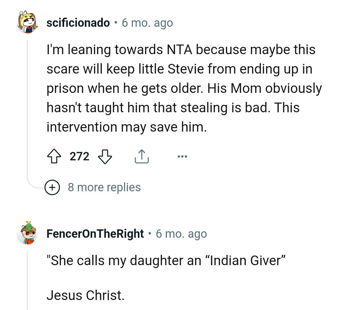
Task: Expand the 8 more replies thread
Action: pos(104,187)
